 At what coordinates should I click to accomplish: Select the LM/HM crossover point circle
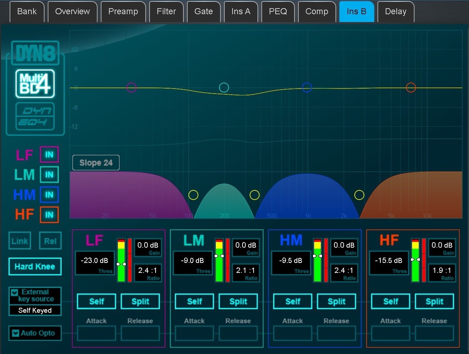point(255,195)
